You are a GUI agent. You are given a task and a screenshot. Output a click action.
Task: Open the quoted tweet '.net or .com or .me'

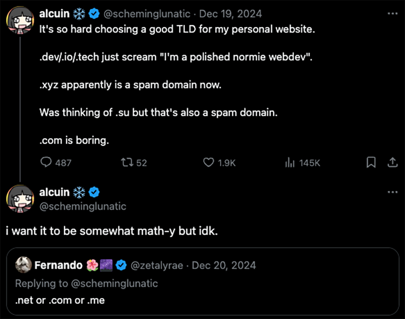point(202,300)
